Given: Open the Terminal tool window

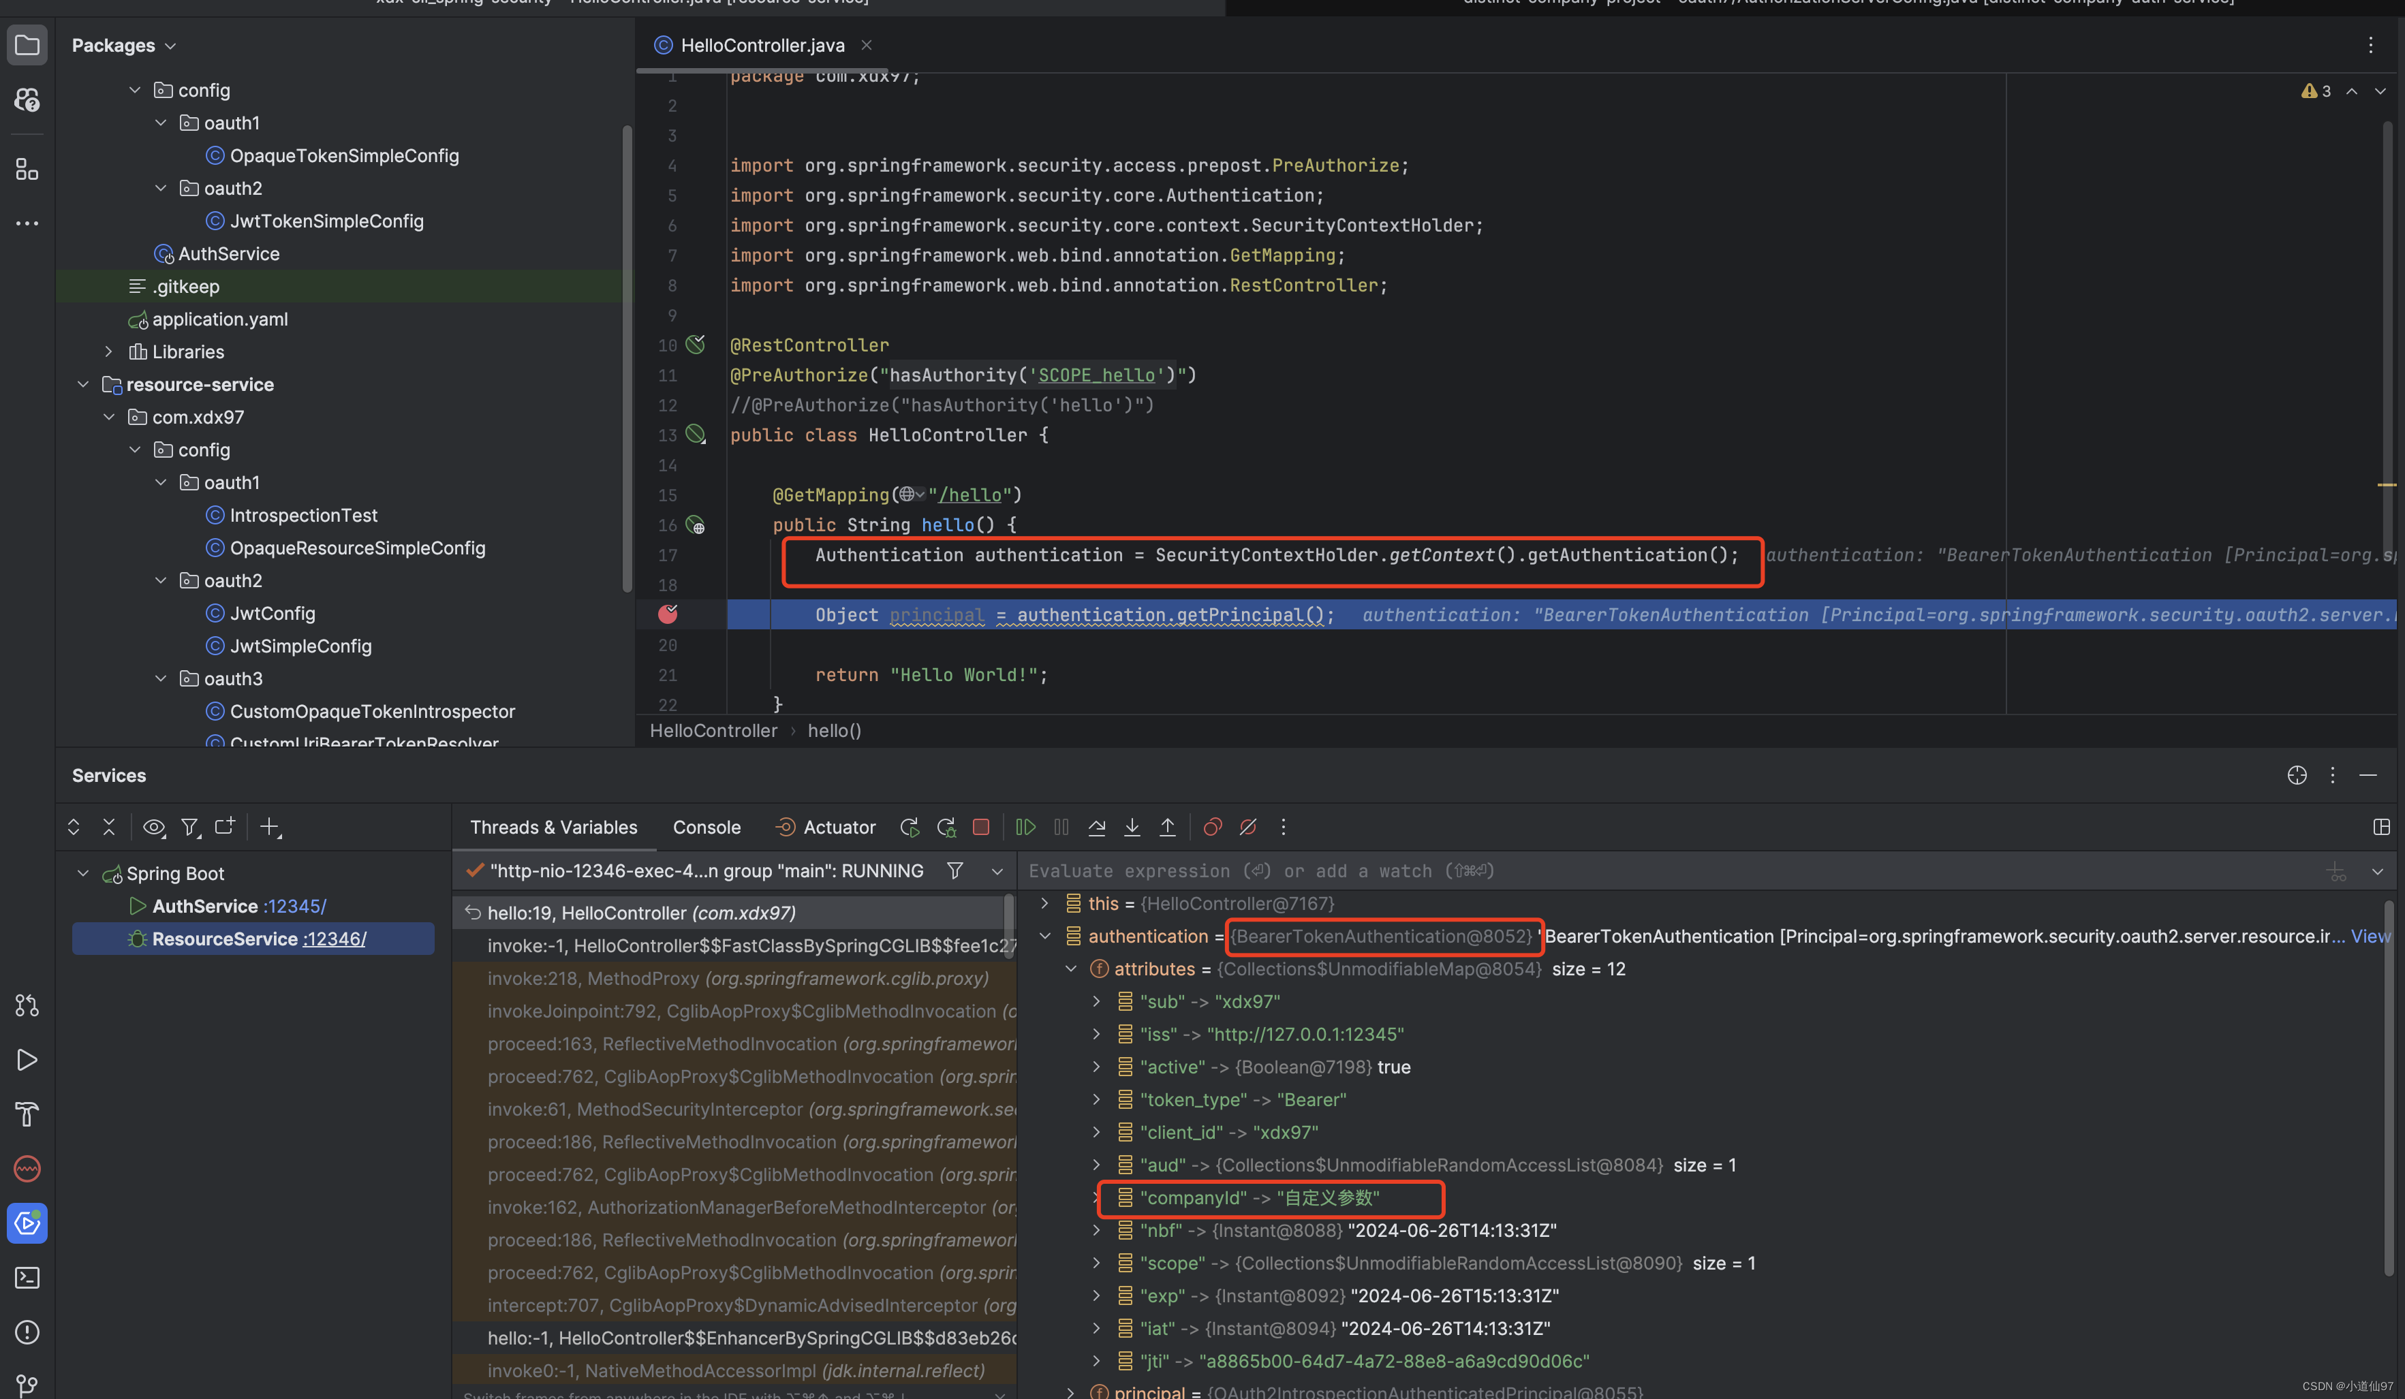Looking at the screenshot, I should pos(27,1278).
